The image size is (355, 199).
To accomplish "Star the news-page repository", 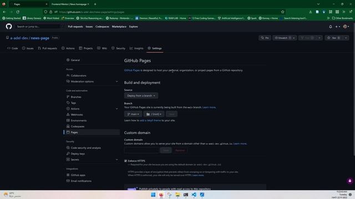I will pos(334,38).
